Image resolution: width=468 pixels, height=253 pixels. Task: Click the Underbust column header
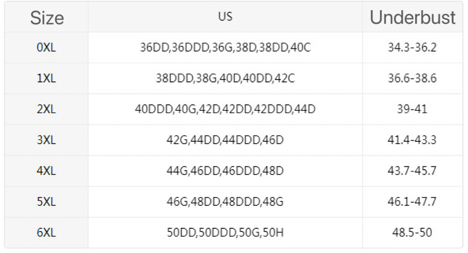point(412,18)
